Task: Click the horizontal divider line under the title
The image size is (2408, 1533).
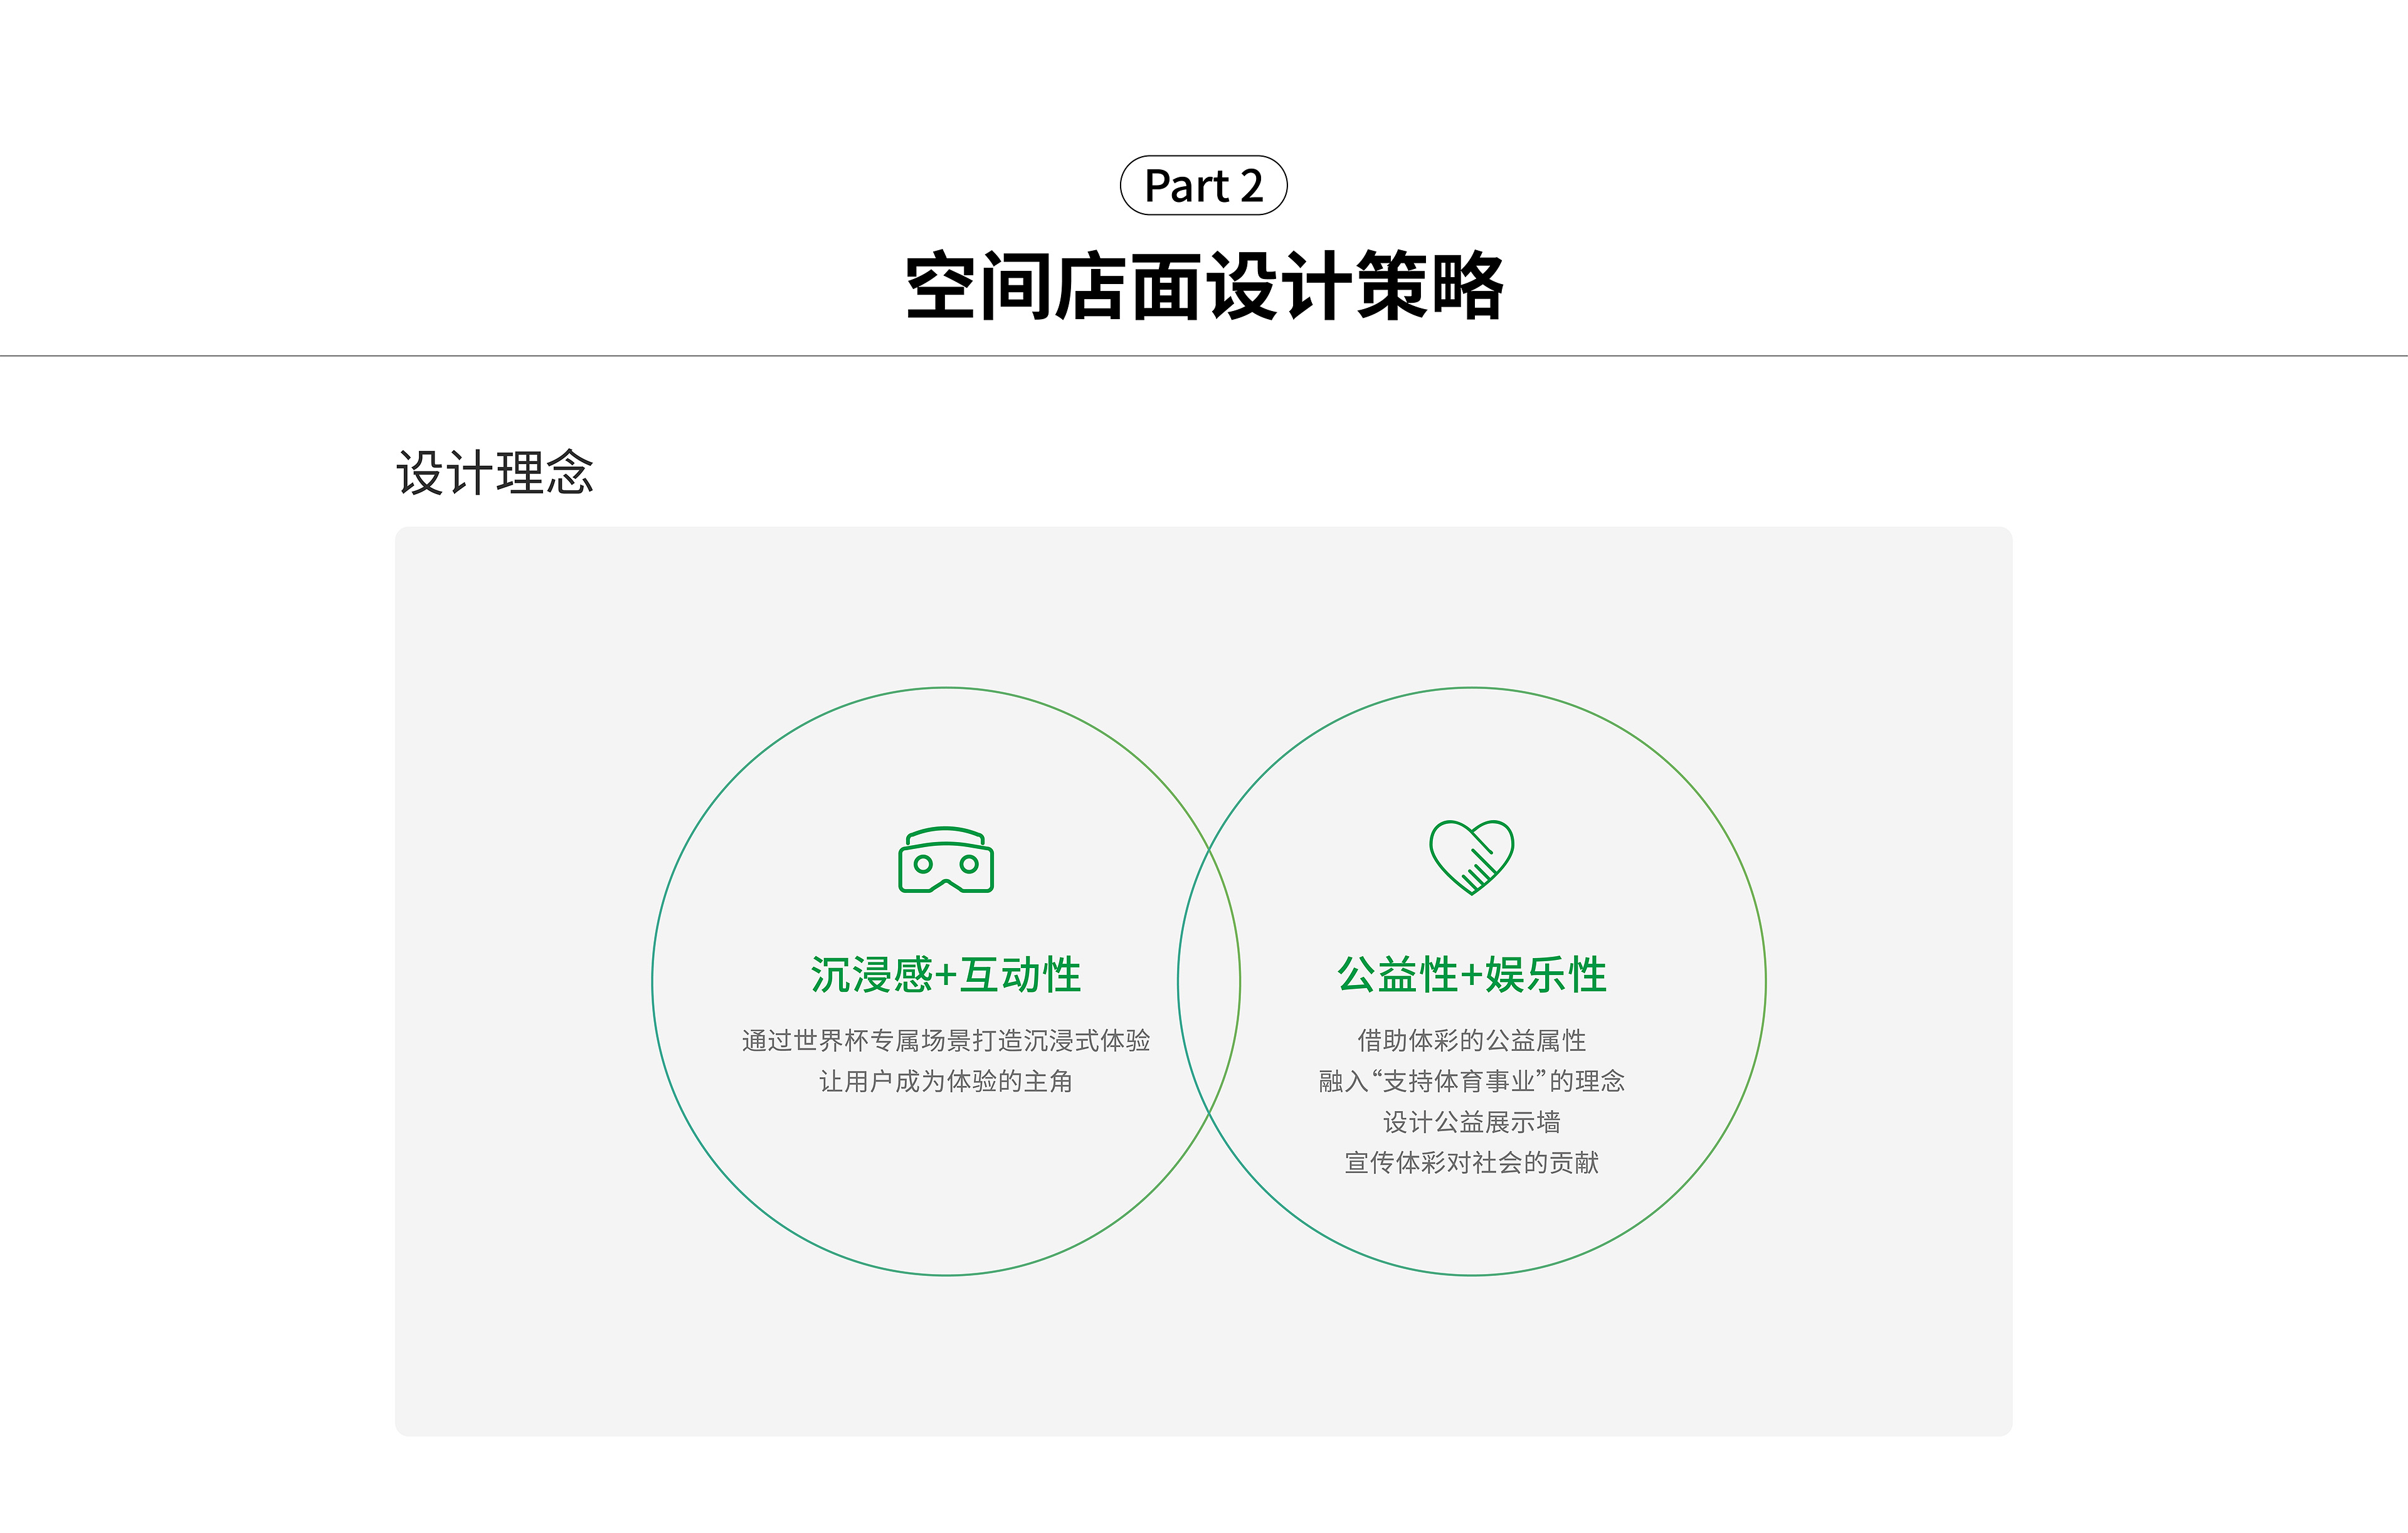Action: point(1204,355)
